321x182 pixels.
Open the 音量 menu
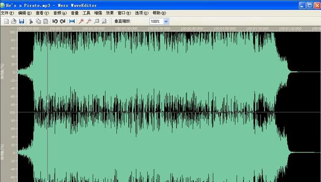click(x=75, y=13)
